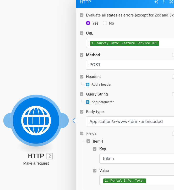Click the Portal Info Token tag in Value field

click(x=125, y=181)
